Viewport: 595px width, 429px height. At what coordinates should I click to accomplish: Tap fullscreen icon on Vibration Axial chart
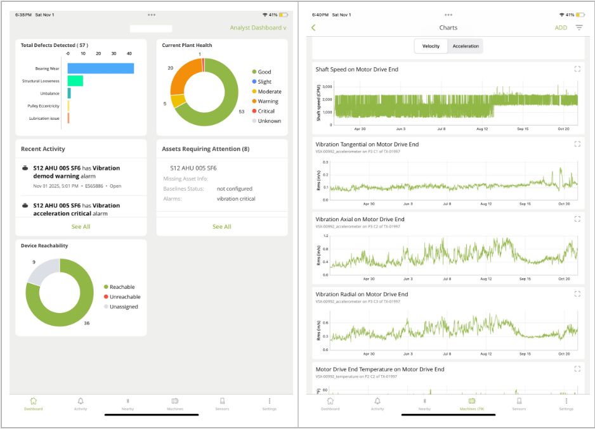coord(577,219)
